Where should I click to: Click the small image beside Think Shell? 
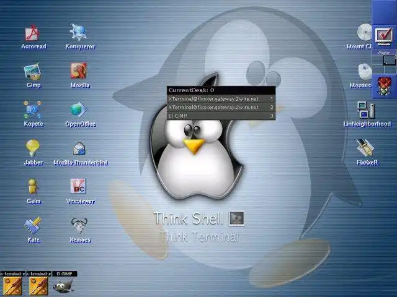click(237, 218)
